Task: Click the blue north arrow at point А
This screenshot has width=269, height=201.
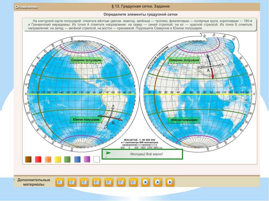Action: [x=208, y=60]
